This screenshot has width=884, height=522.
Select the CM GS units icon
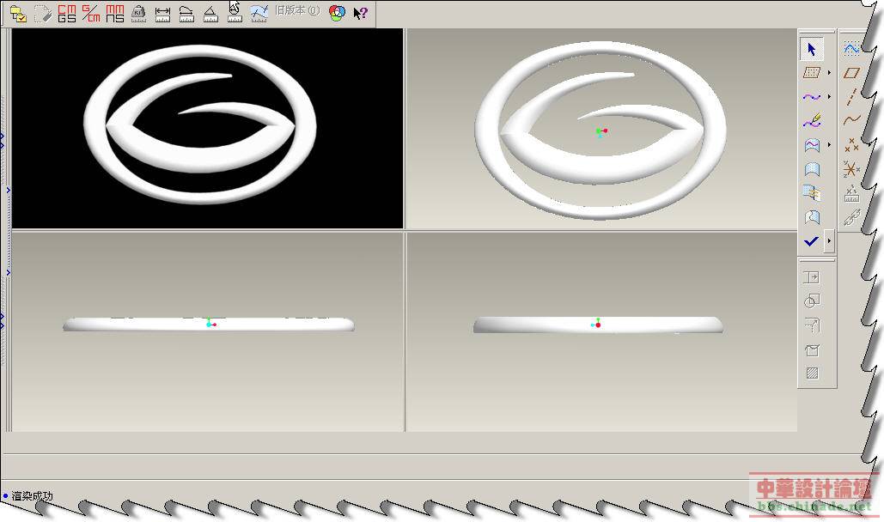coord(66,14)
